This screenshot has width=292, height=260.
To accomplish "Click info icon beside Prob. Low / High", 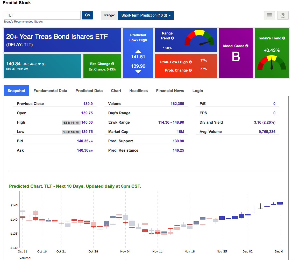I will pos(190,62).
